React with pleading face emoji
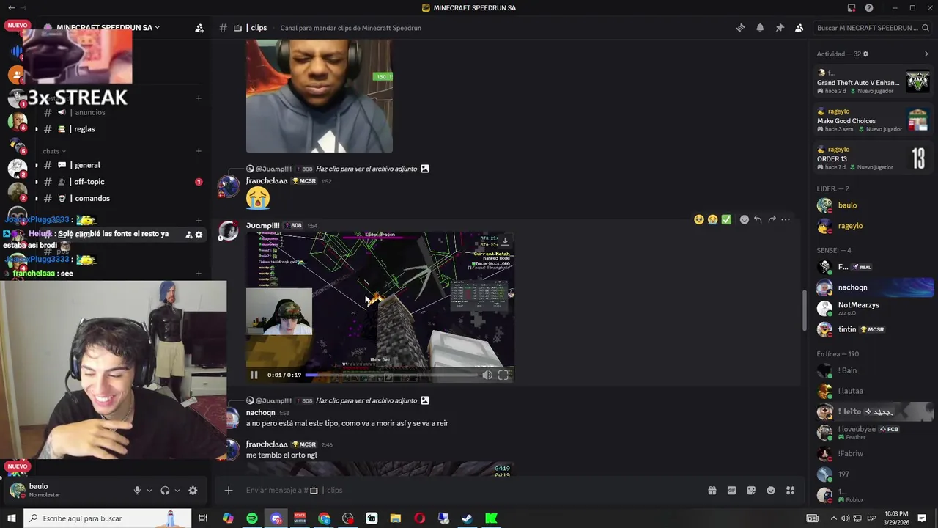The height and width of the screenshot is (528, 938). coord(698,219)
